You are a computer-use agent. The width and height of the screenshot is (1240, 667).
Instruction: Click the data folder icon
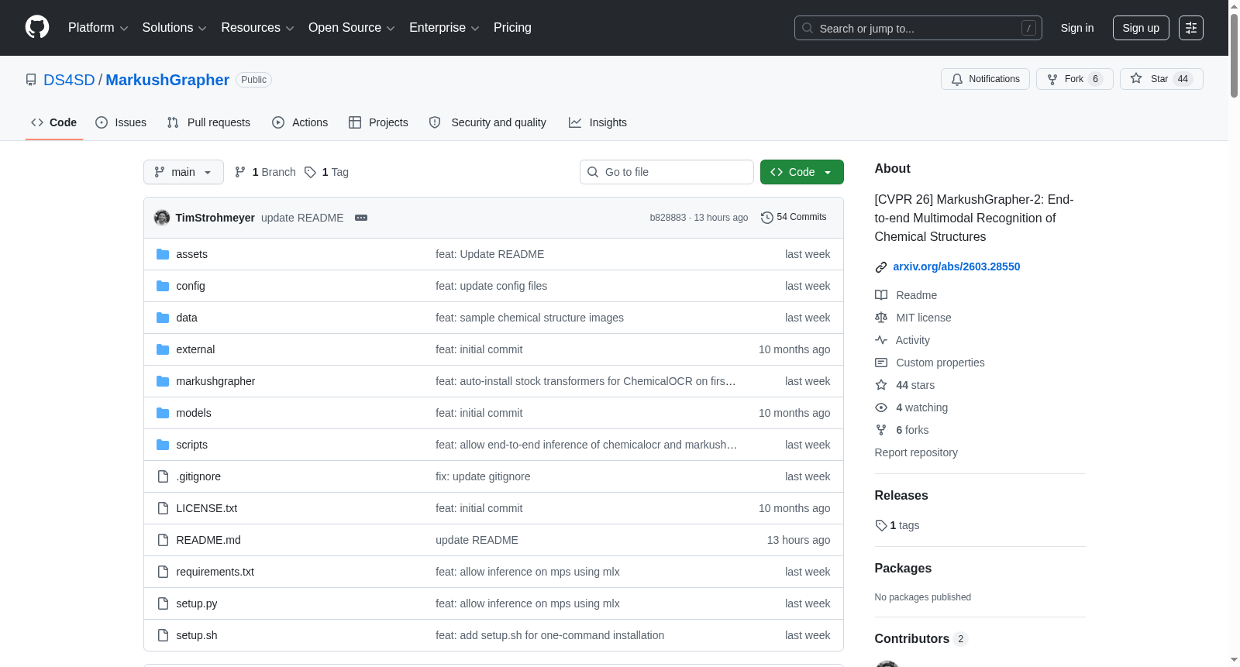tap(163, 318)
